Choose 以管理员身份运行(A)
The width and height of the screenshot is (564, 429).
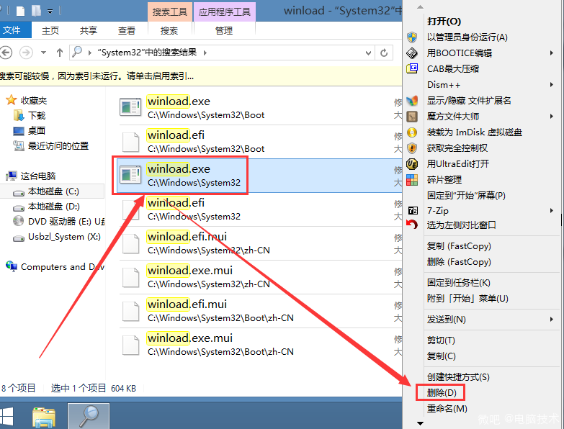(467, 37)
